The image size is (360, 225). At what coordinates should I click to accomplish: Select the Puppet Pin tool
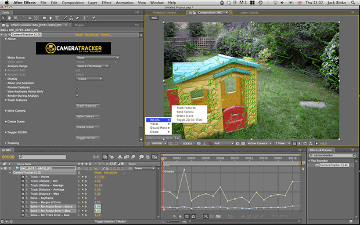(x=94, y=18)
